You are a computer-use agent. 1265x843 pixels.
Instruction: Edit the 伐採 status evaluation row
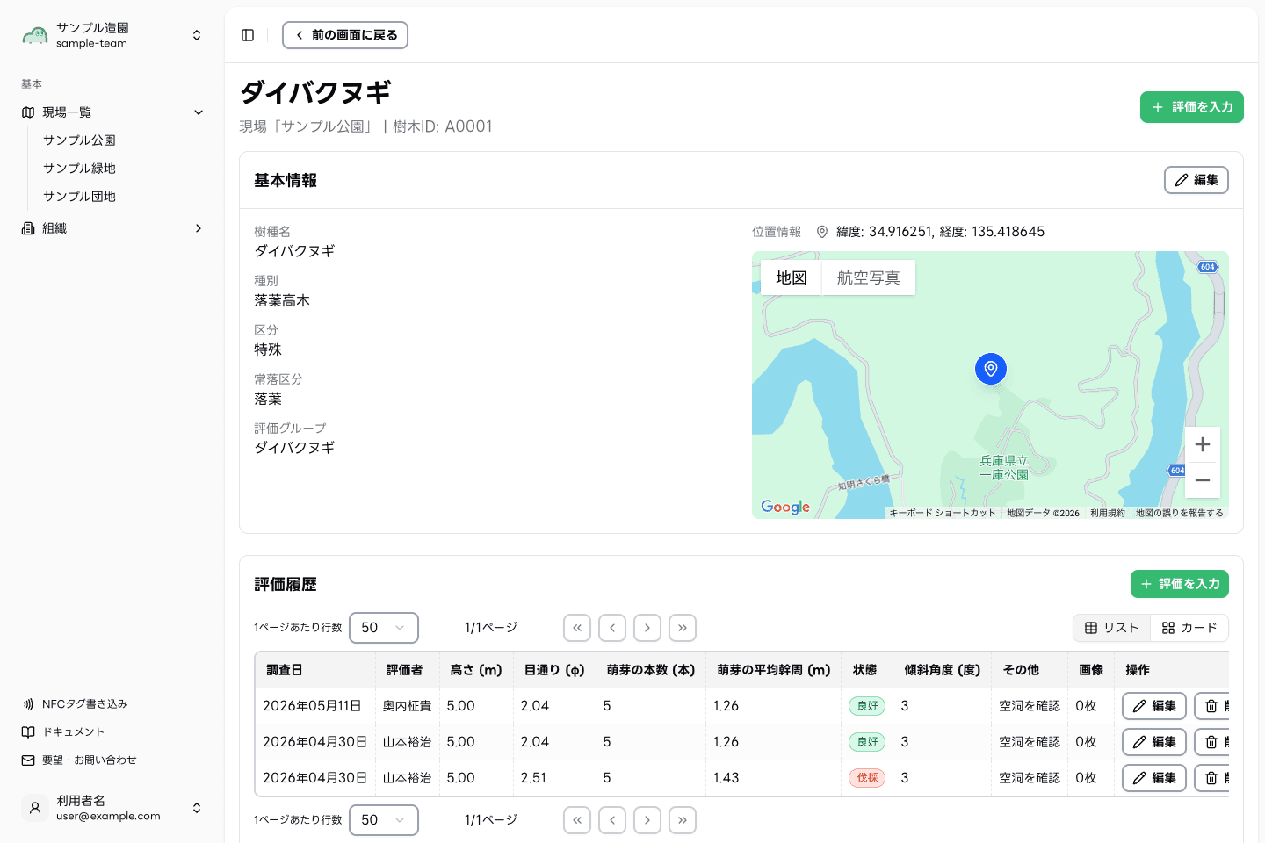coord(1154,778)
